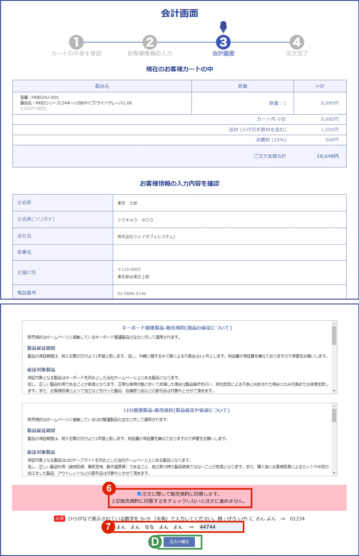Click step 4 order complete circle icon
Viewport: 359px width, 556px height.
click(x=297, y=42)
